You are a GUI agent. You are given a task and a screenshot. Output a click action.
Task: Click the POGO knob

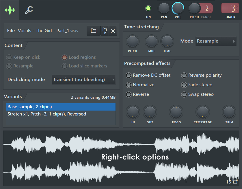click(176, 112)
